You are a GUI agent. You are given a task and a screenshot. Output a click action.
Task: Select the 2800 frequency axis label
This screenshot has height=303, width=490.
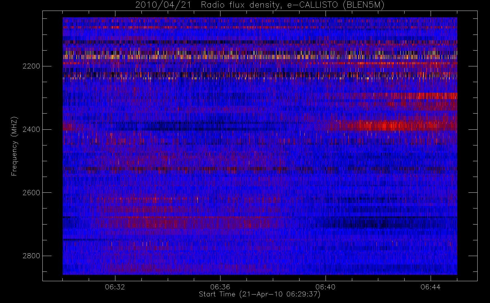tap(31, 256)
